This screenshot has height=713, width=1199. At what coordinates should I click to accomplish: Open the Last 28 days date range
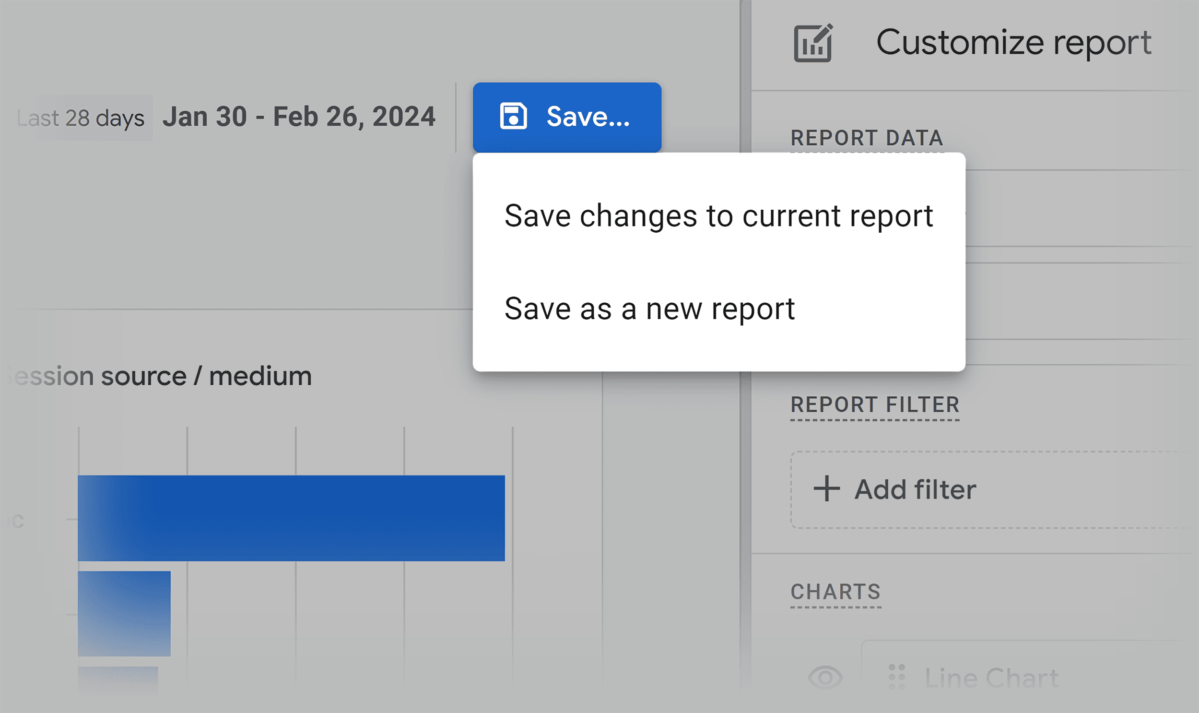[80, 118]
